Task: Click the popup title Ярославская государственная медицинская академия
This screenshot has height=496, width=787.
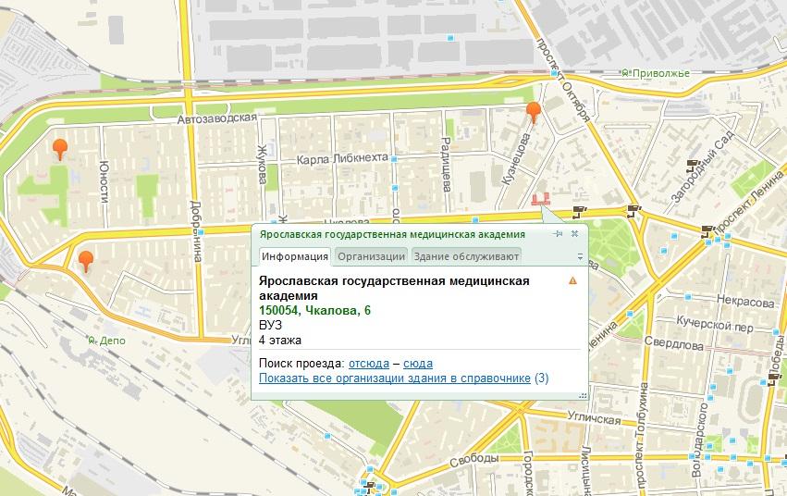Action: coord(392,234)
